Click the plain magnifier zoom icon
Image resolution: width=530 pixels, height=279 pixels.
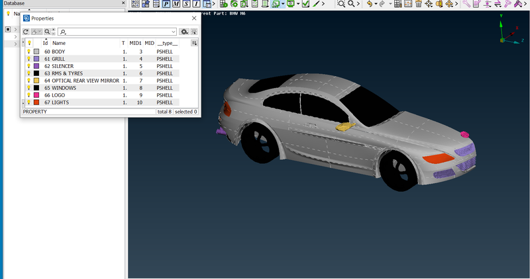[x=351, y=4]
